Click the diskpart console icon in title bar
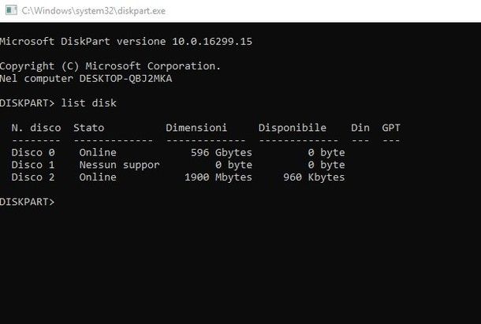The height and width of the screenshot is (324, 481). [x=8, y=10]
